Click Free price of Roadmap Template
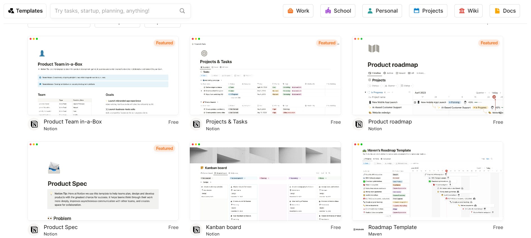Viewport: 531px width, 238px height. pos(498,227)
